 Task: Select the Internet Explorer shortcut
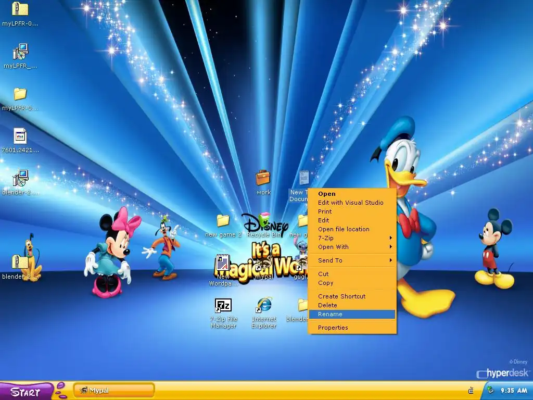coord(264,304)
